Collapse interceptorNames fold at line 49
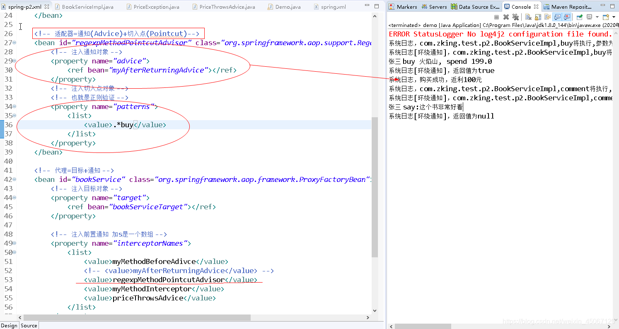 (15, 243)
